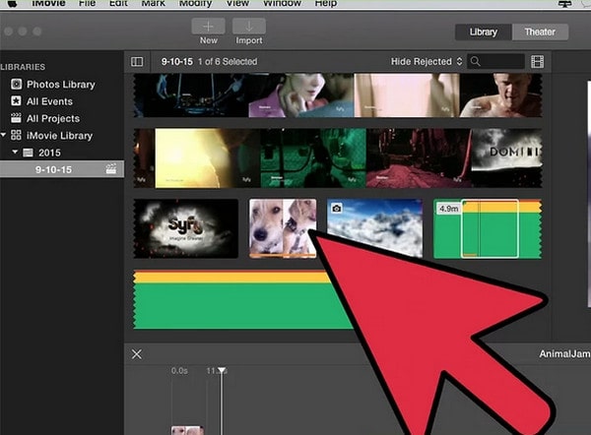Click the browser search field
591x435 pixels.
(x=495, y=61)
